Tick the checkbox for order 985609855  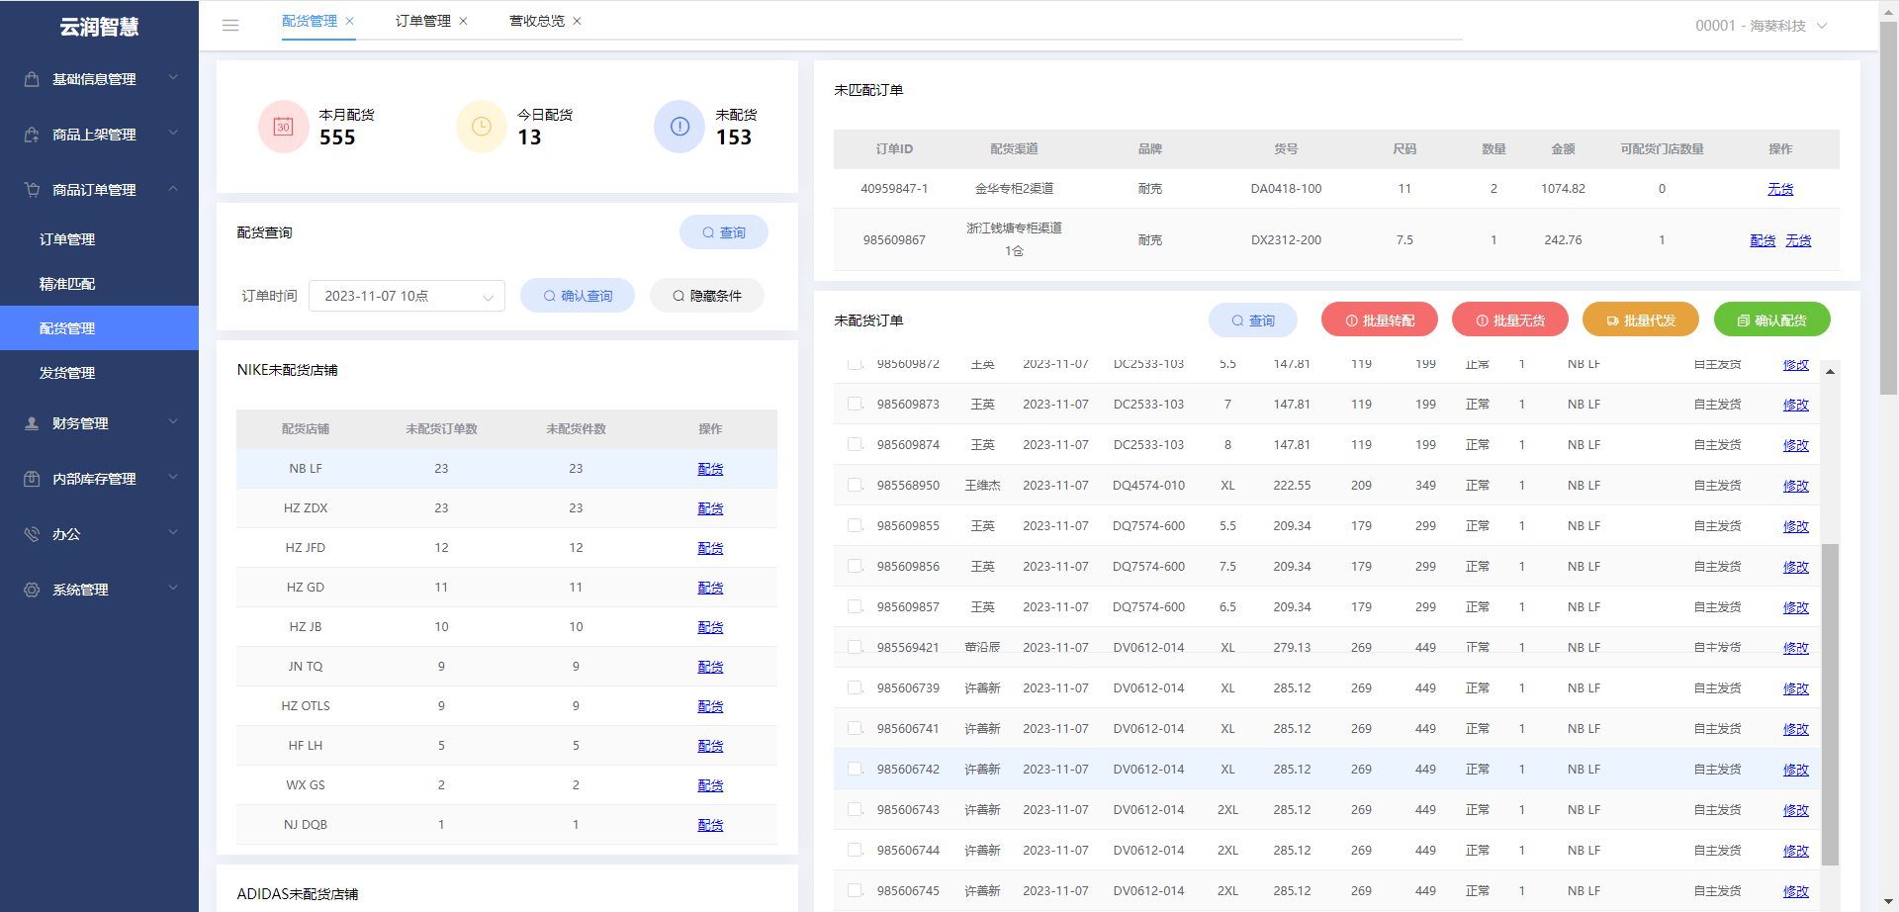pos(855,525)
